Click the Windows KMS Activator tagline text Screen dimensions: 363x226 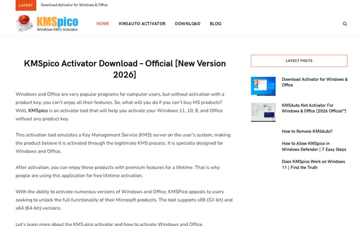click(x=57, y=29)
